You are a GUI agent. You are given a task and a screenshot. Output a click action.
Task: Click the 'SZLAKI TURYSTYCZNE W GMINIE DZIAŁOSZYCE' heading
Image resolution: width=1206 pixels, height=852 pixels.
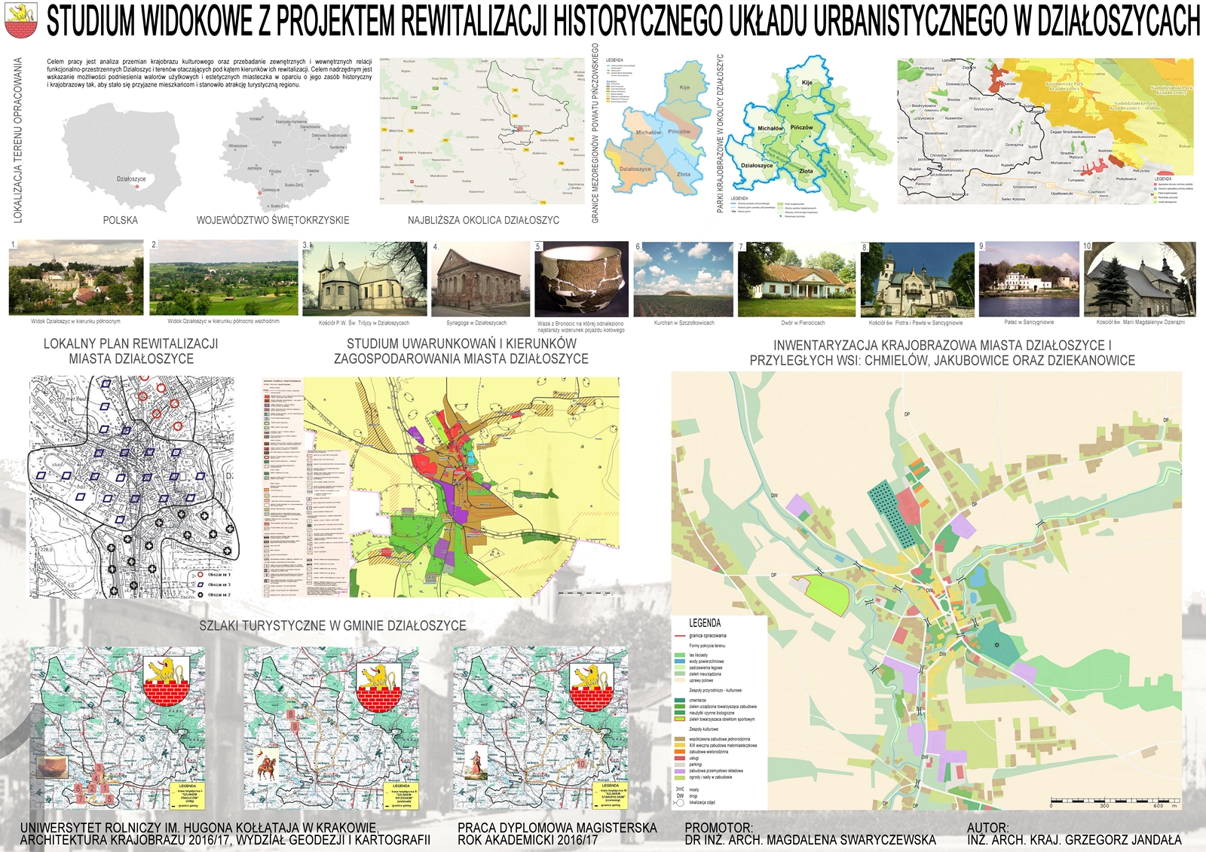pyautogui.click(x=332, y=626)
